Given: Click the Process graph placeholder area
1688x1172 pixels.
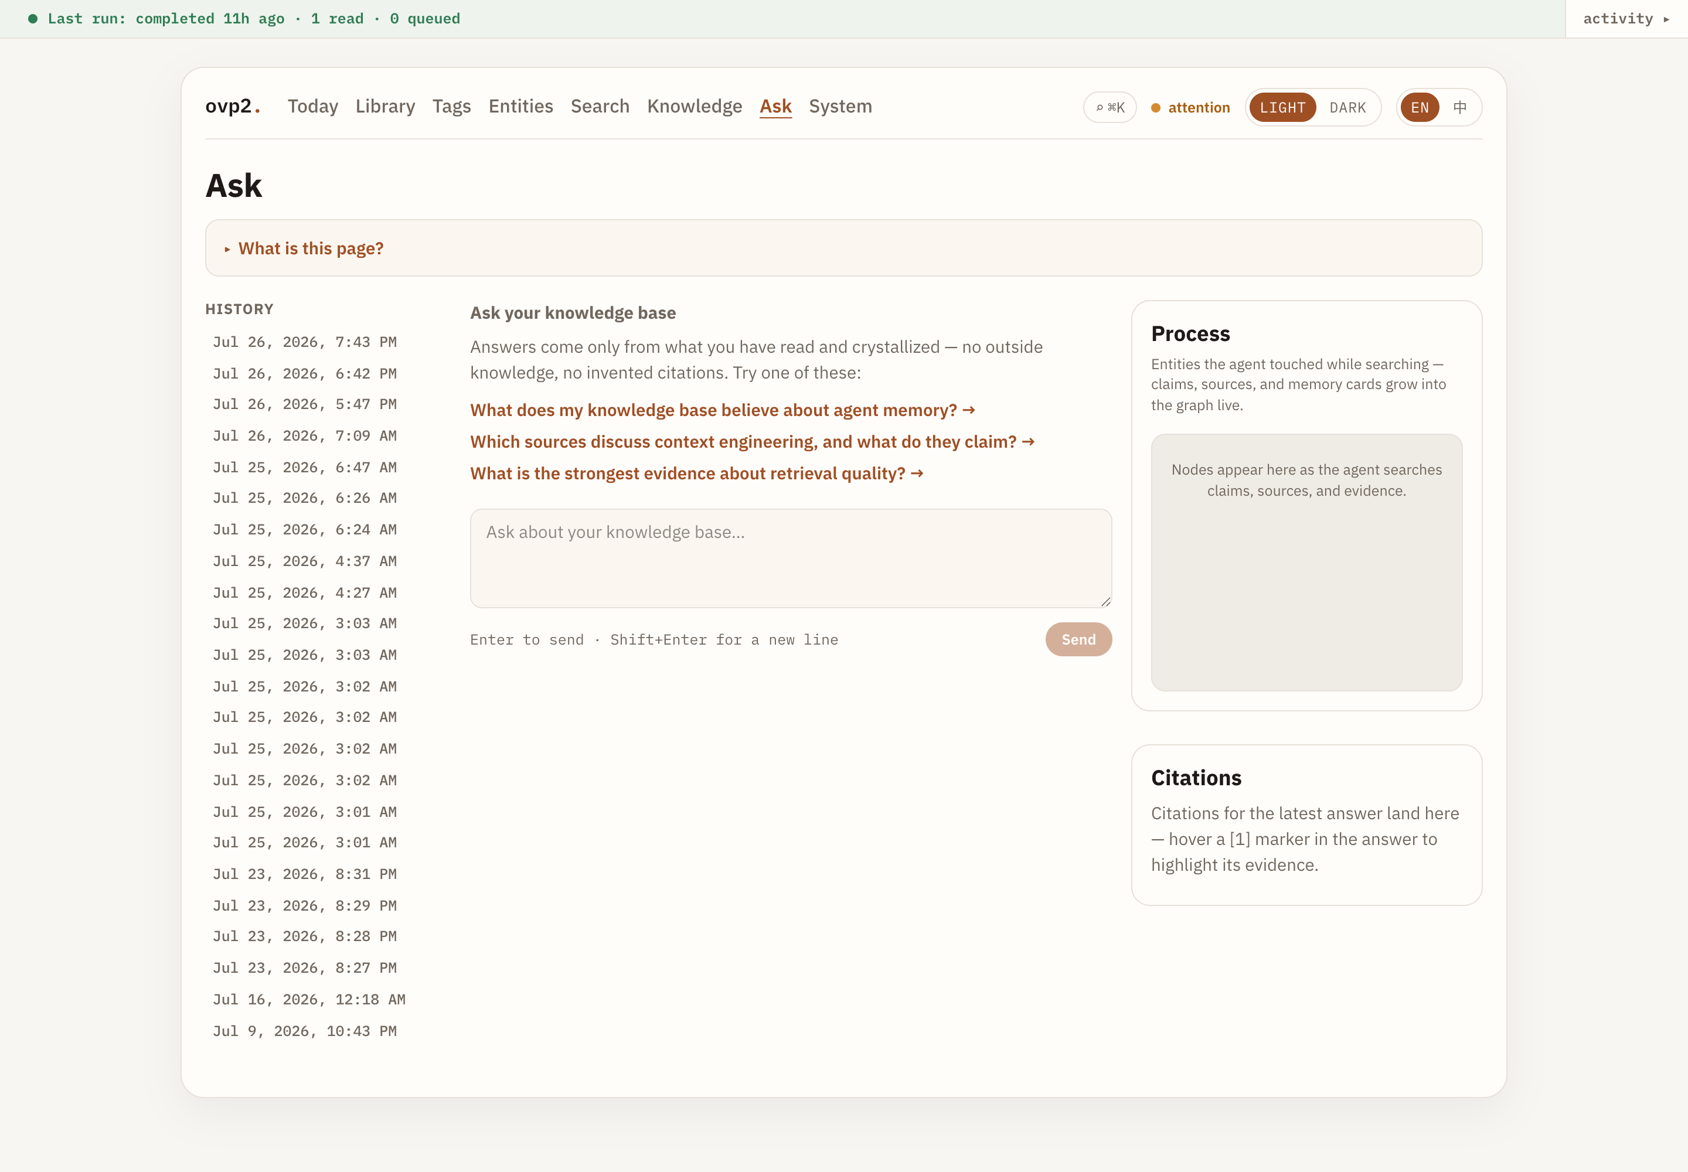Looking at the screenshot, I should [x=1306, y=563].
